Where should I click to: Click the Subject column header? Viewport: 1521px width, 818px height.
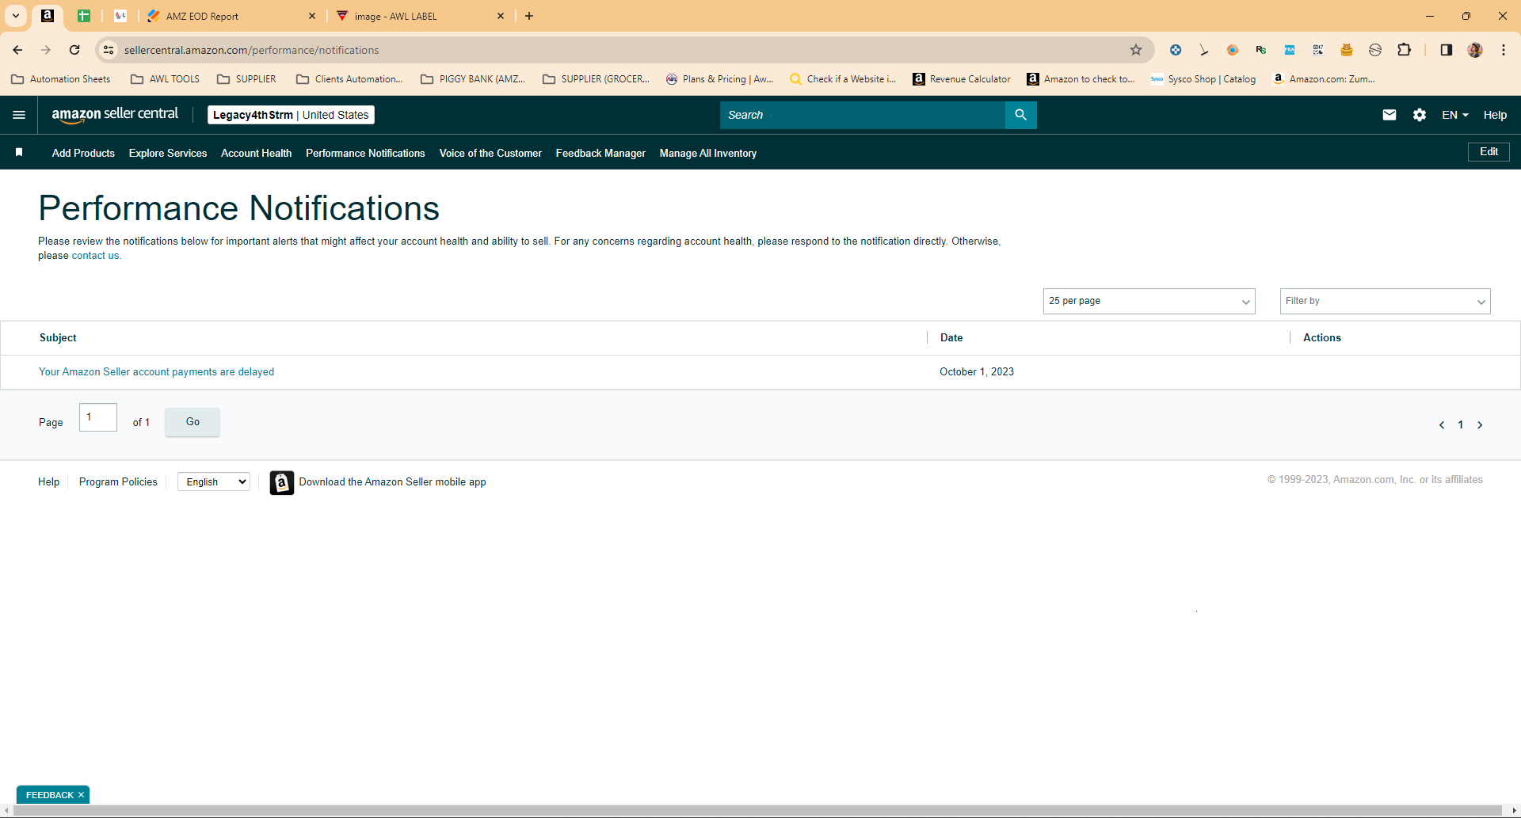click(x=58, y=337)
